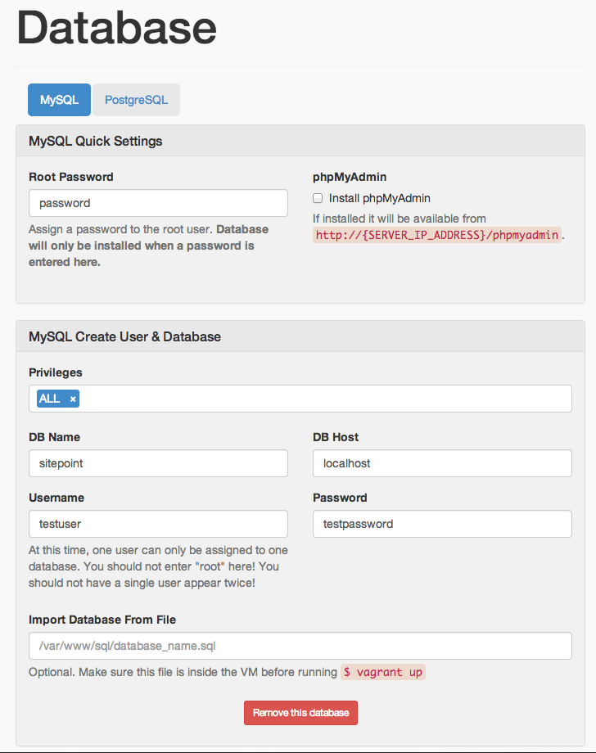Click MySQL Create User & Database header
596x753 pixels.
tap(124, 336)
